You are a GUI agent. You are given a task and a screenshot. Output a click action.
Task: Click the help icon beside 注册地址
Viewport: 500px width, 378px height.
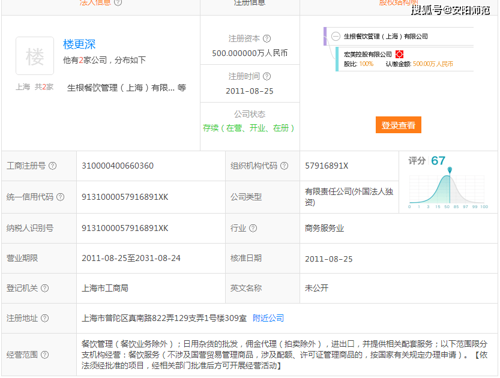click(45, 318)
